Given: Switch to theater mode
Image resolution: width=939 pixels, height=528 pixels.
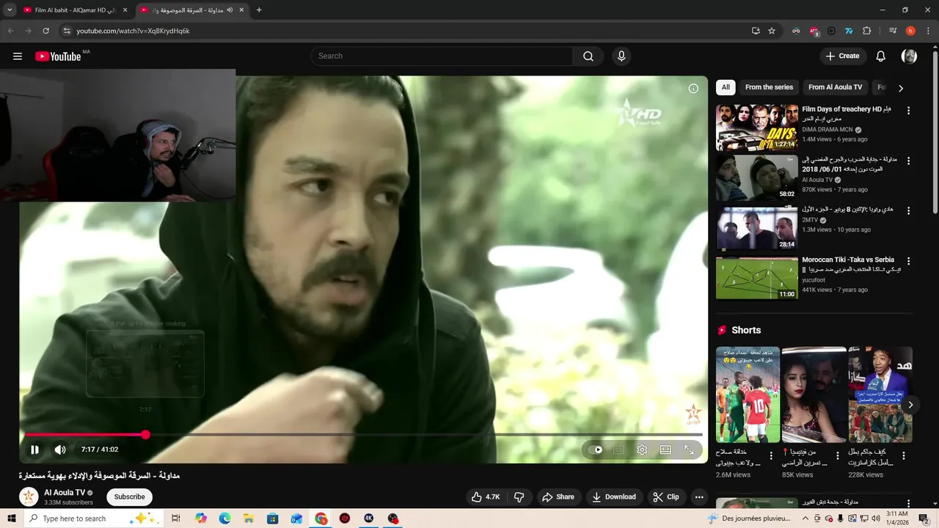Looking at the screenshot, I should (665, 450).
